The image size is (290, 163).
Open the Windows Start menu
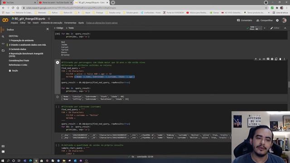3,161
